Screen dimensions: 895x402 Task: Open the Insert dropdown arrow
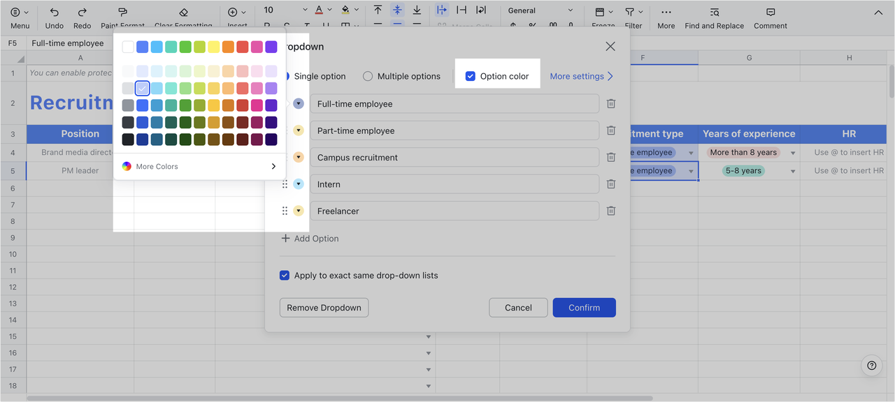pos(246,12)
